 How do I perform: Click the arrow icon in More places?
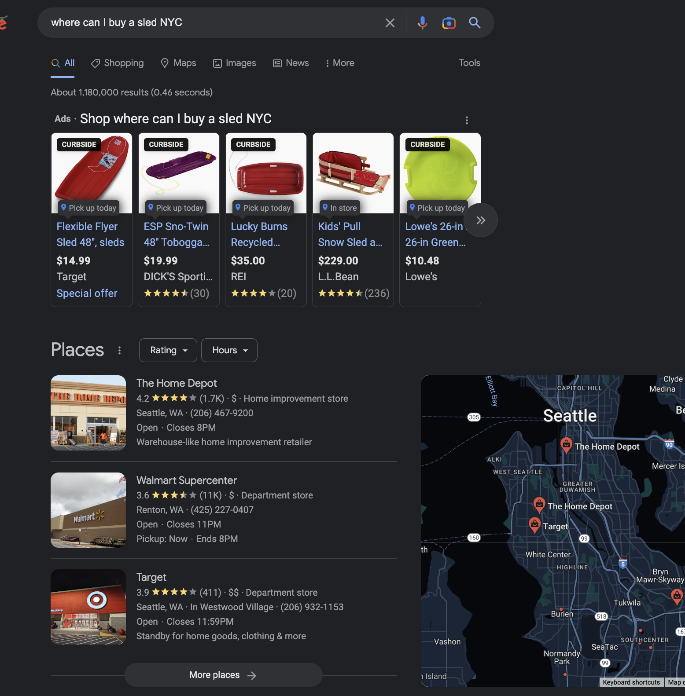tap(252, 675)
